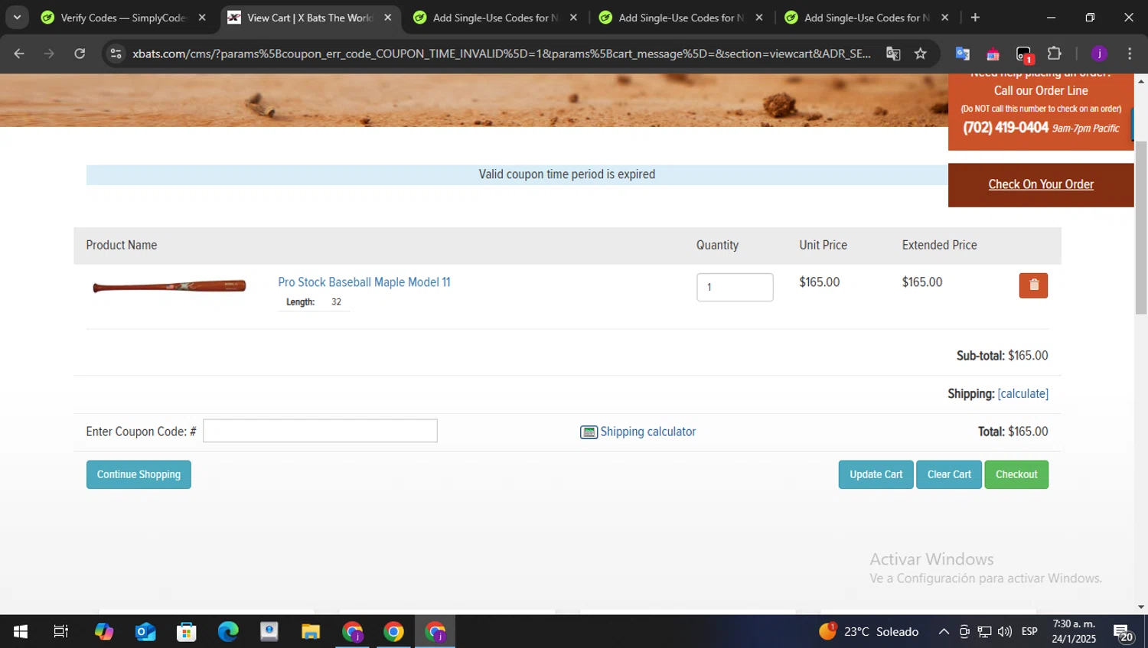Open Outlook from the taskbar
1148x648 pixels.
[x=145, y=631]
